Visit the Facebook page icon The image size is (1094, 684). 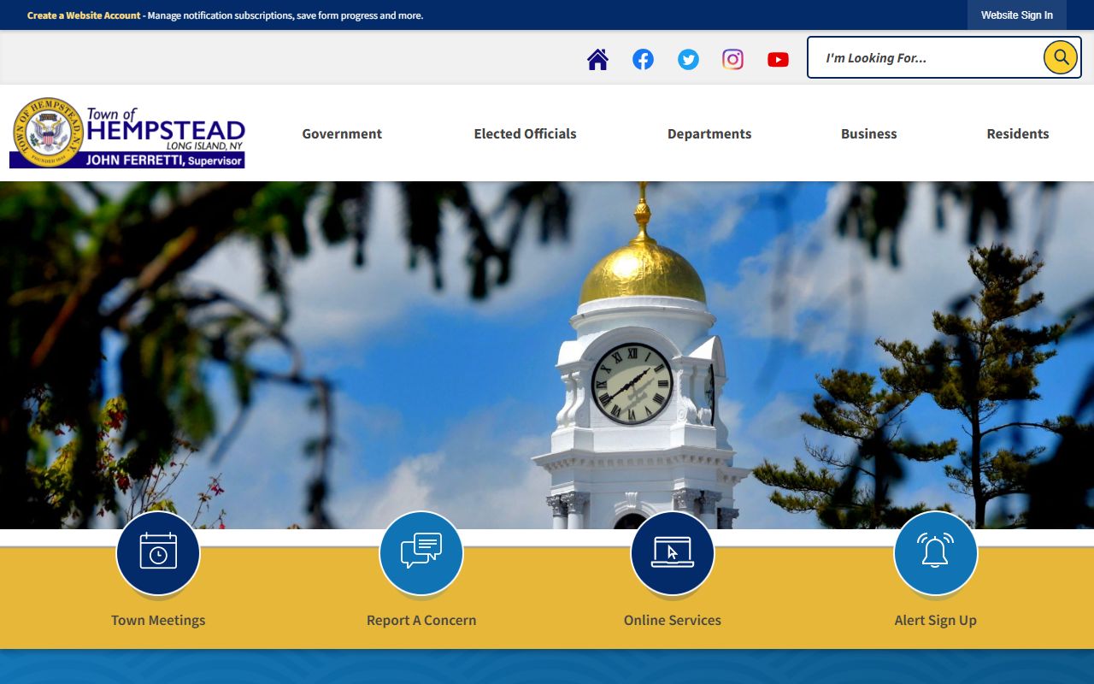[643, 59]
